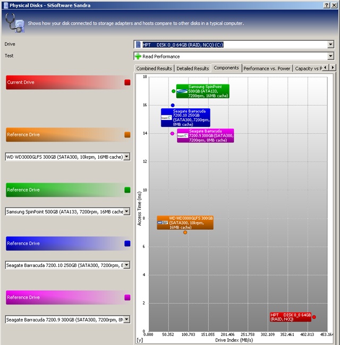Click the Read Performance test field text

(x=161, y=57)
